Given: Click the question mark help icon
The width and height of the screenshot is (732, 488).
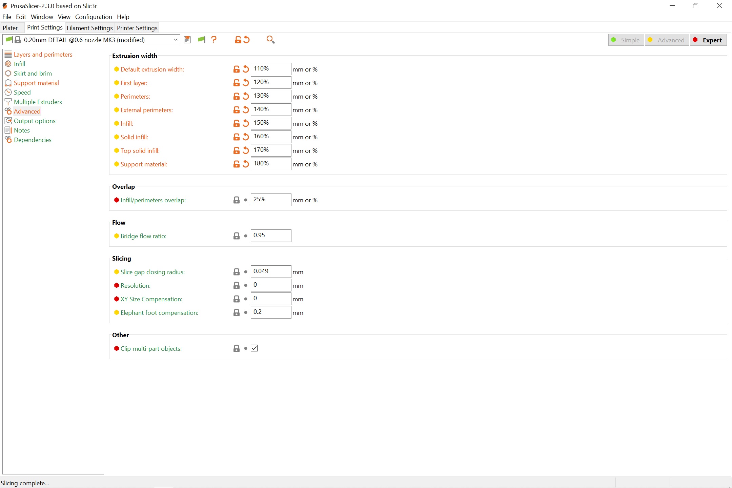Looking at the screenshot, I should pyautogui.click(x=215, y=40).
